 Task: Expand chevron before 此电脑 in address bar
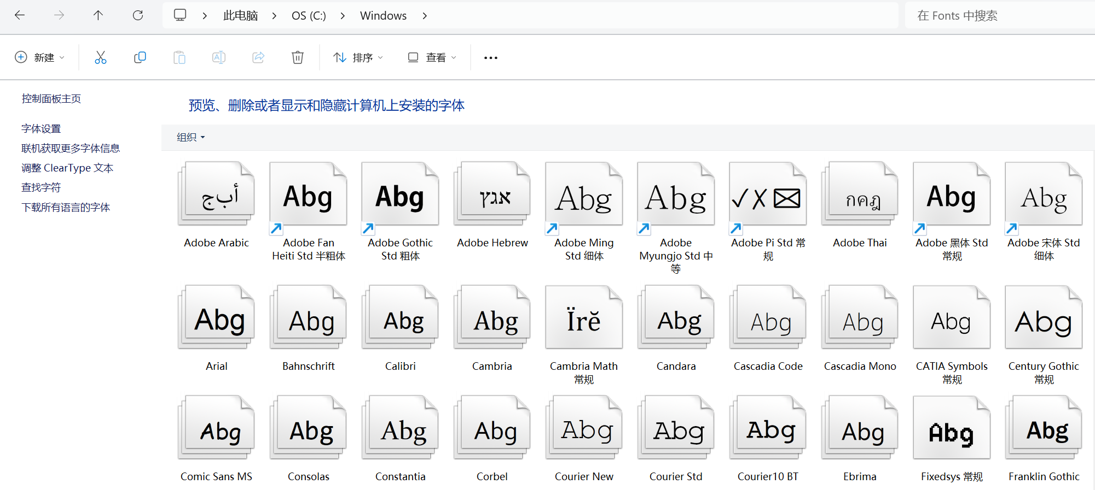205,16
